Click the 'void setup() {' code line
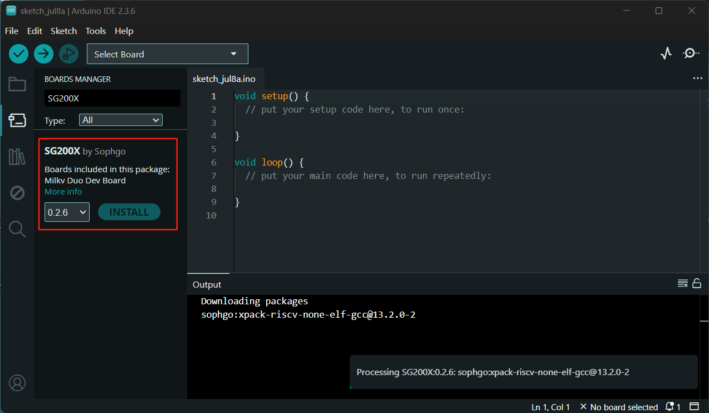Viewport: 709px width, 413px height. (x=271, y=96)
